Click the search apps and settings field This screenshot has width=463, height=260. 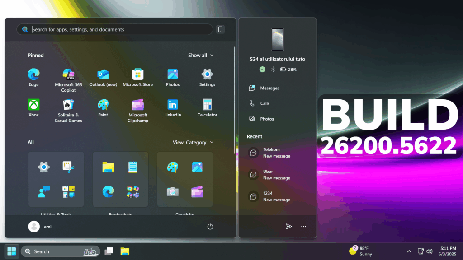tap(114, 29)
